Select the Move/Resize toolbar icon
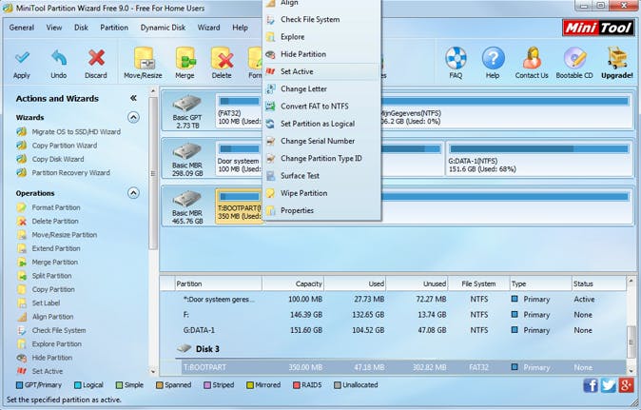Viewport: 641px width, 410px height. pyautogui.click(x=144, y=58)
